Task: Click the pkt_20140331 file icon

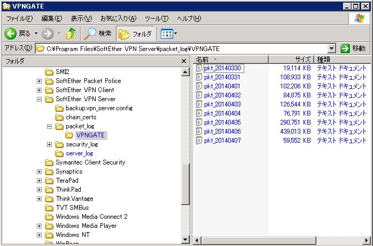Action: (x=199, y=77)
